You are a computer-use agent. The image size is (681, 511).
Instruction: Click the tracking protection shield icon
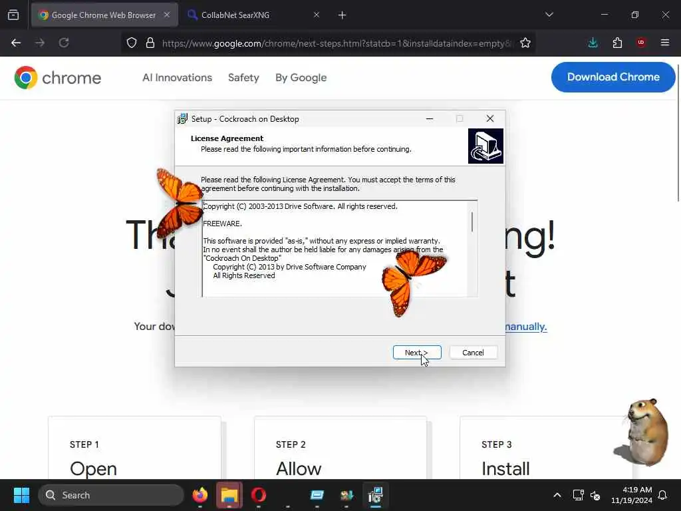point(132,43)
